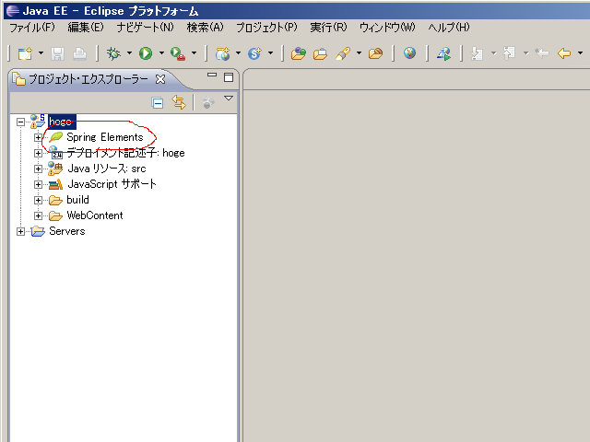This screenshot has height=442, width=590.
Task: Select the プロジェクト・エクスプローラー tab
Action: click(x=88, y=79)
